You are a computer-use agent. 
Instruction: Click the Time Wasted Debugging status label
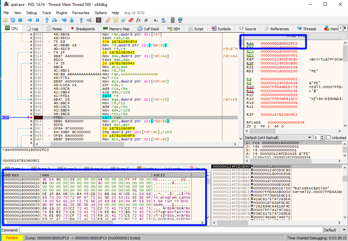[317, 238]
